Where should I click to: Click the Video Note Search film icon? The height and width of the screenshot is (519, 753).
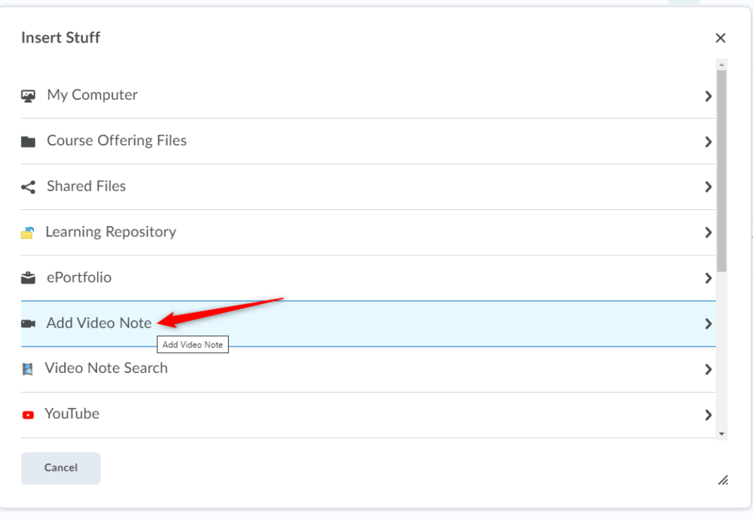27,369
